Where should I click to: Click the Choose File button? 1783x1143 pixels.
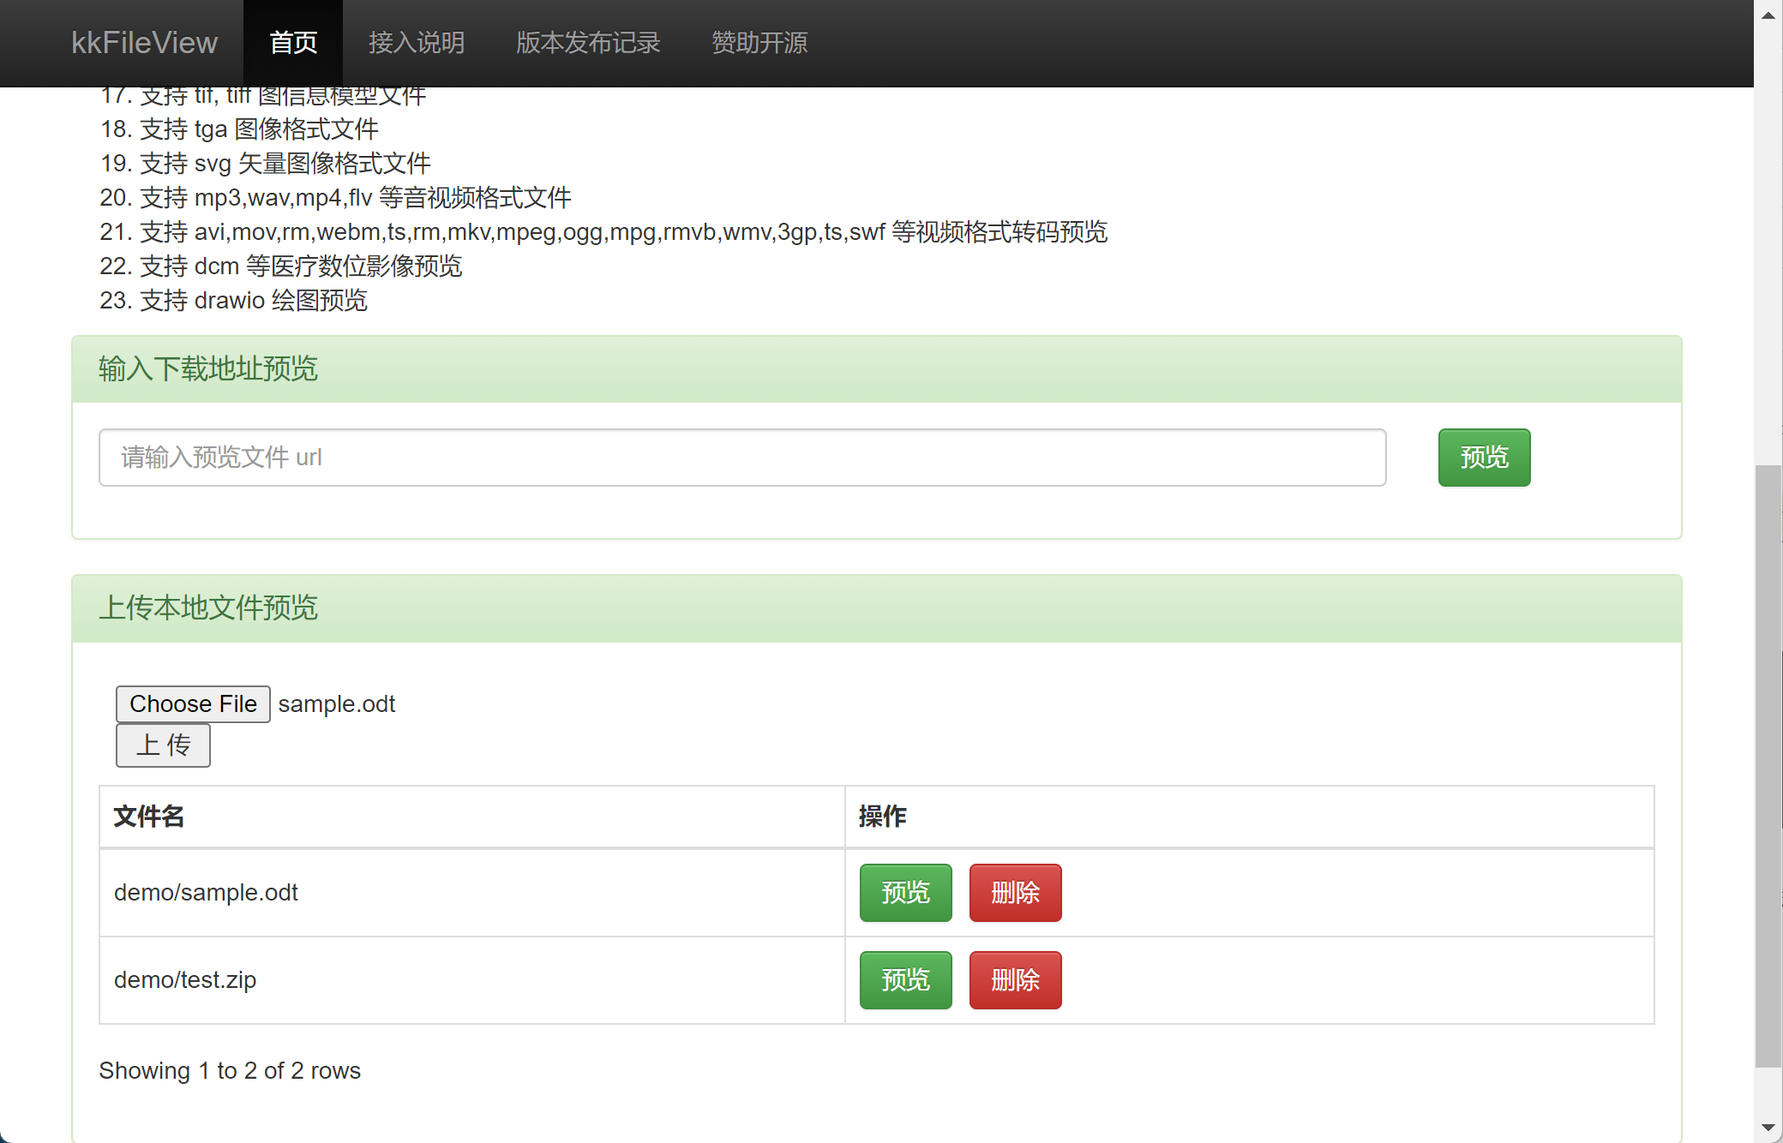[x=193, y=704]
